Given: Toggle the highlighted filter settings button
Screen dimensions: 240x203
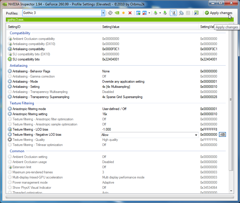Looking at the screenshot, I should (173, 13).
